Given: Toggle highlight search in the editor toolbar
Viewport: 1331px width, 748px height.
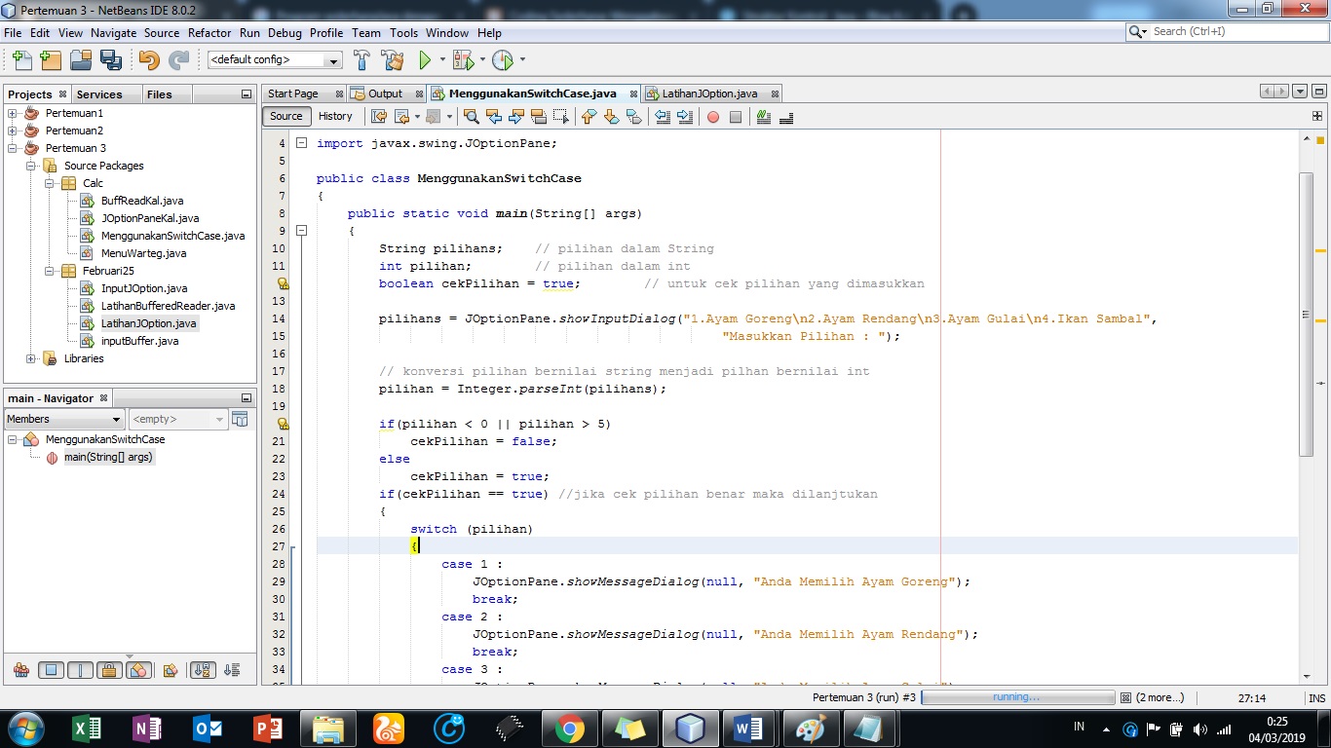Looking at the screenshot, I should [538, 117].
